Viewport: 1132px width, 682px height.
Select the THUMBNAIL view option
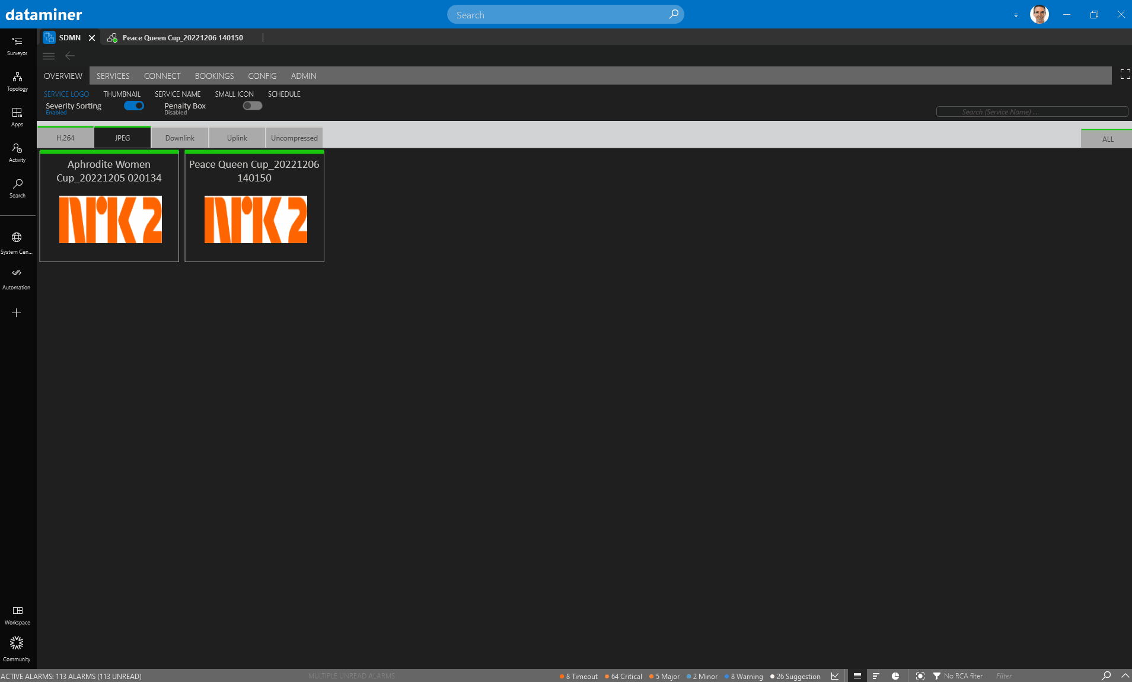(x=122, y=94)
